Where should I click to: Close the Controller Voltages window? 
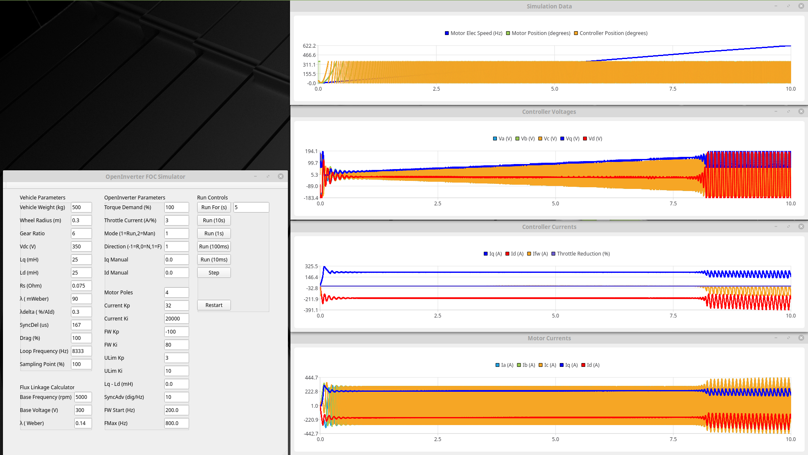pyautogui.click(x=801, y=111)
